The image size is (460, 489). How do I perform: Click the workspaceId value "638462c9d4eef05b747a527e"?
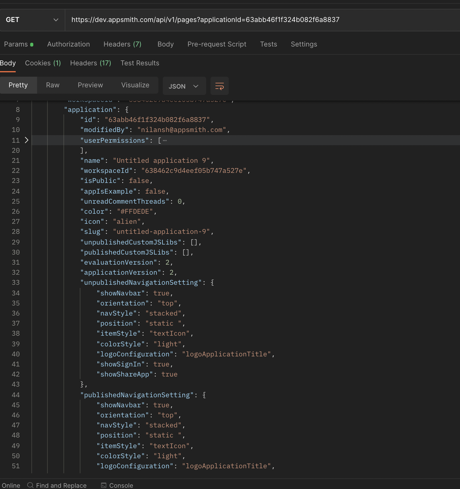tap(194, 171)
